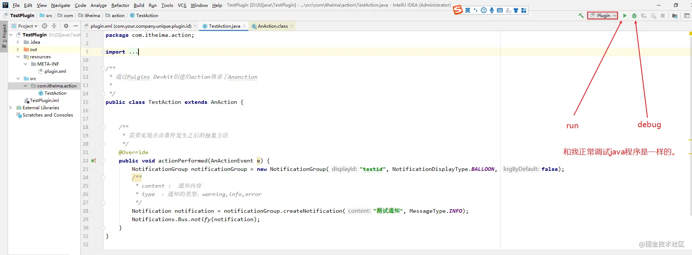This screenshot has height=255, width=692.
Task: Hide the Project panel with minus icon
Action: coord(76,26)
